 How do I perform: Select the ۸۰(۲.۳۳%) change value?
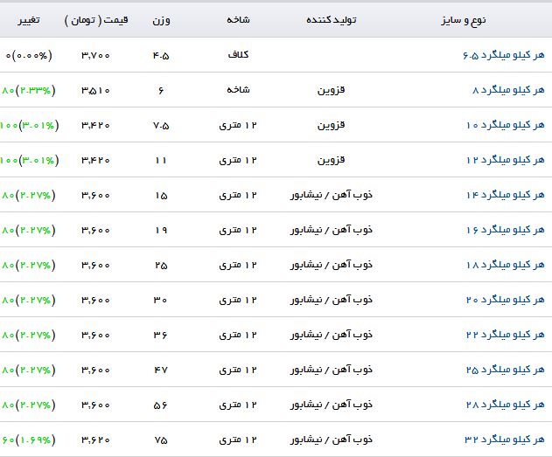click(29, 90)
